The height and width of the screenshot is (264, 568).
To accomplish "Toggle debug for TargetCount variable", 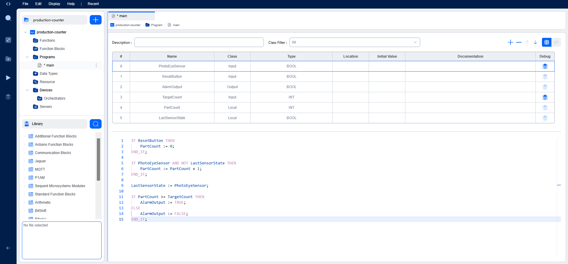I will [x=545, y=97].
